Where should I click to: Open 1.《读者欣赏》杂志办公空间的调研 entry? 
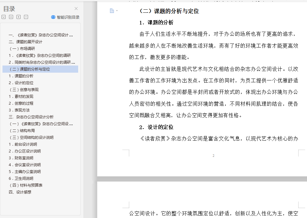(x=40, y=56)
